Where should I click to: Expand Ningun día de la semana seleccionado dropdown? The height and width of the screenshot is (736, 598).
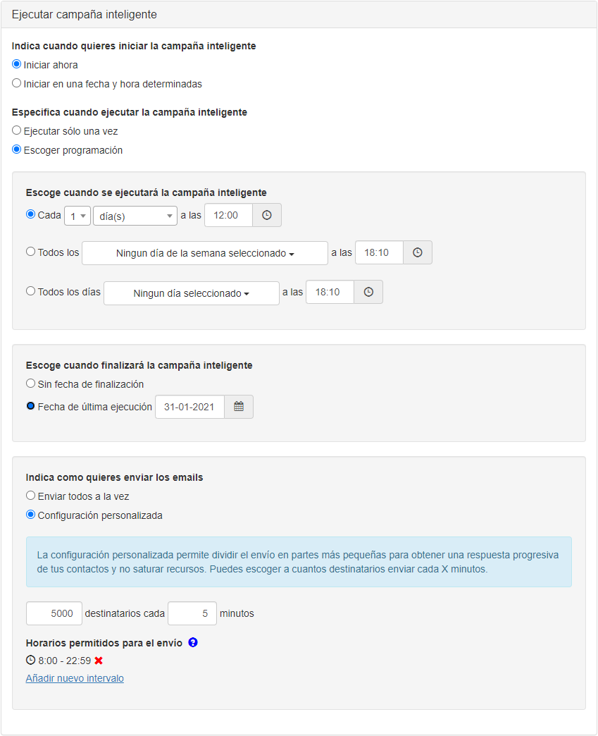[x=205, y=253]
